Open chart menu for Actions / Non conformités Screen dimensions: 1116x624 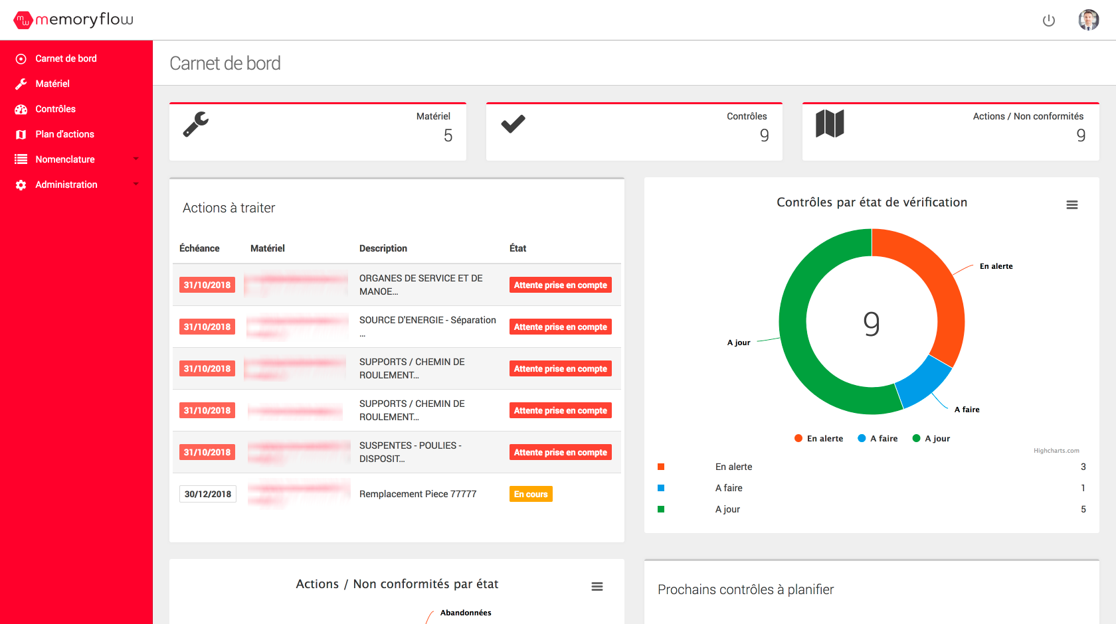click(x=597, y=587)
